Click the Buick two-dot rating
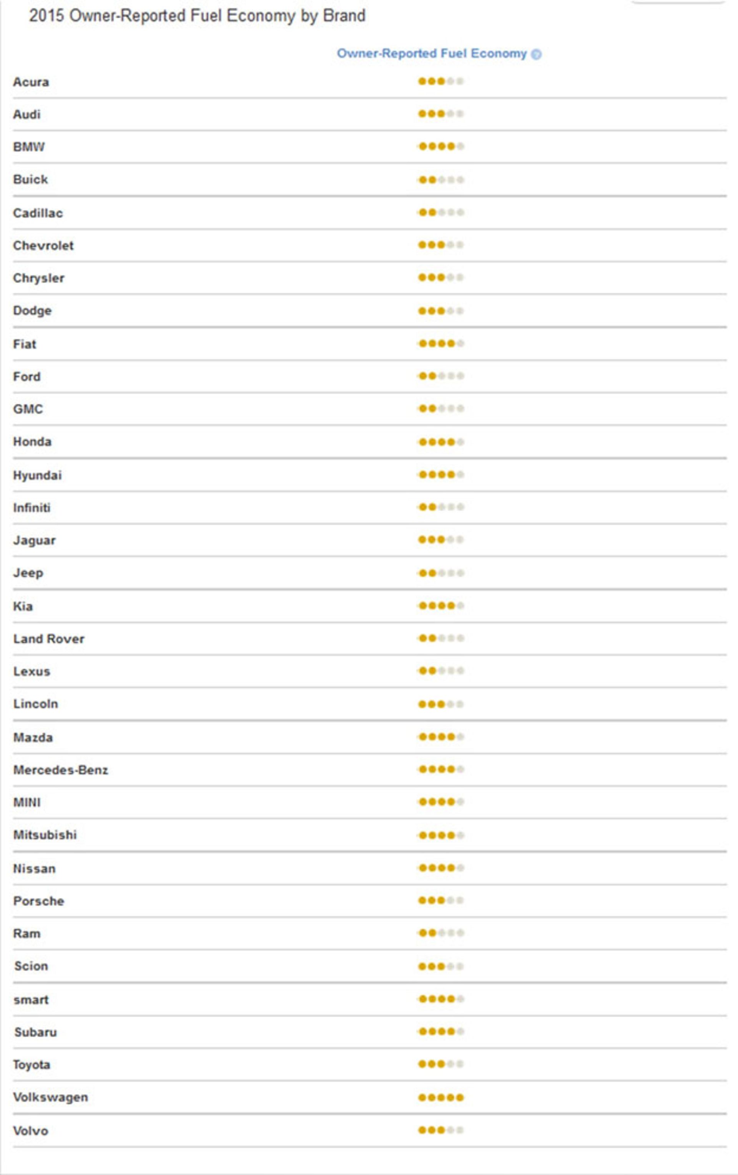 click(x=441, y=179)
